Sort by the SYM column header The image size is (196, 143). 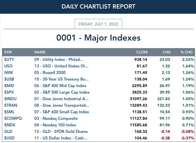point(8,52)
